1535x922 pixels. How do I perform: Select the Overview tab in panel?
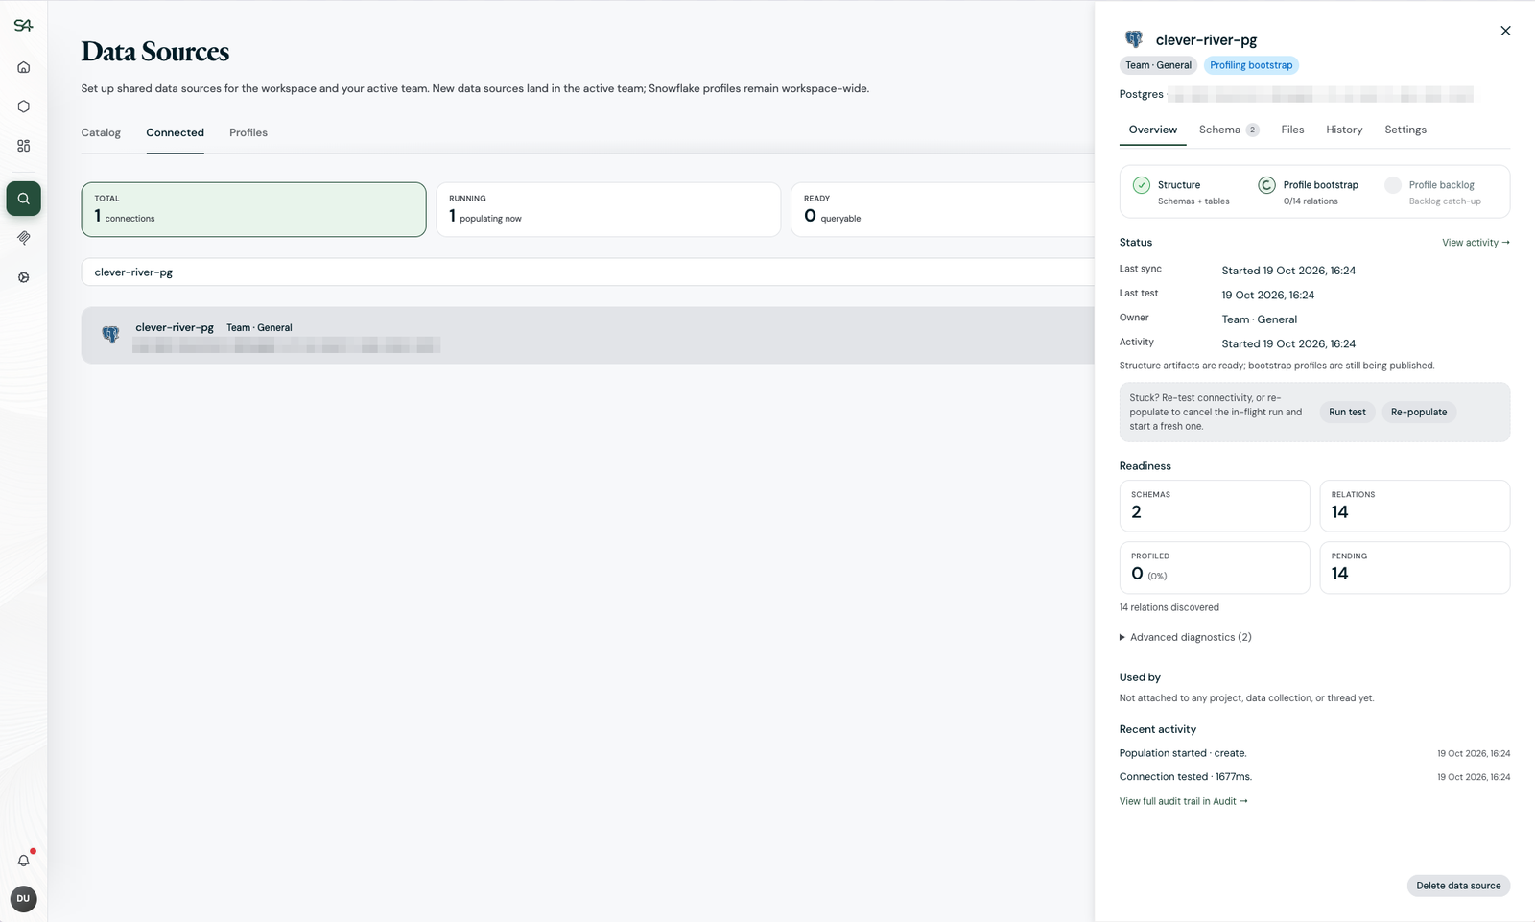point(1153,130)
